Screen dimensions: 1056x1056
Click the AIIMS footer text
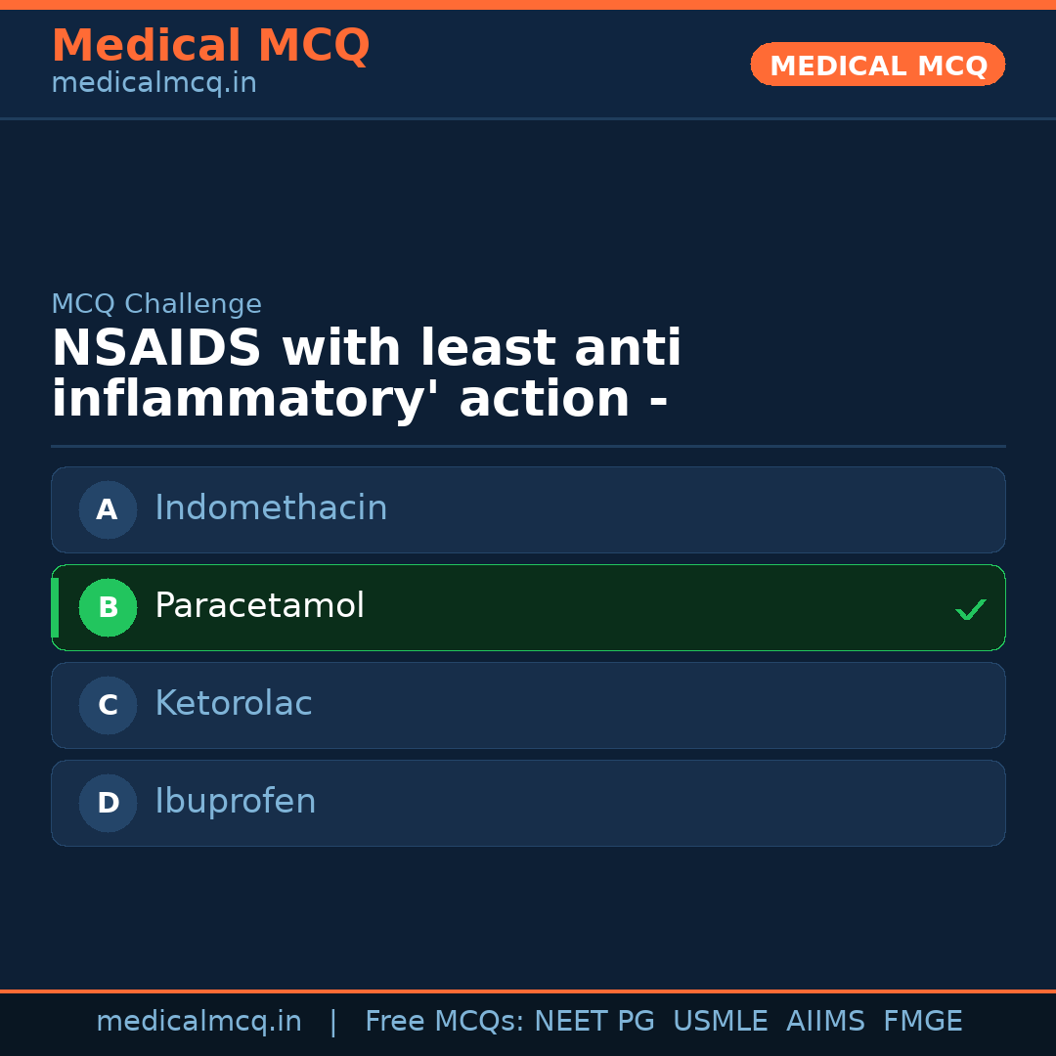(825, 1022)
